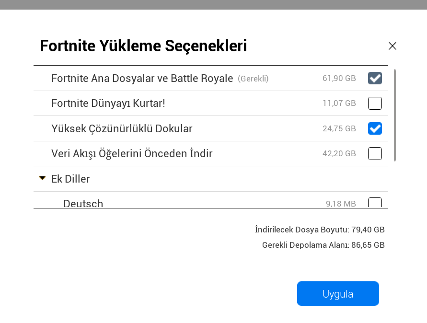Click the '61,90 GB' size value
Image resolution: width=427 pixels, height=323 pixels.
(x=339, y=79)
